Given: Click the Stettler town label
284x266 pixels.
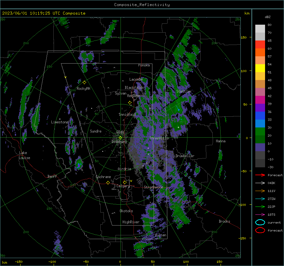Looking at the screenshot, I should click(x=184, y=91).
